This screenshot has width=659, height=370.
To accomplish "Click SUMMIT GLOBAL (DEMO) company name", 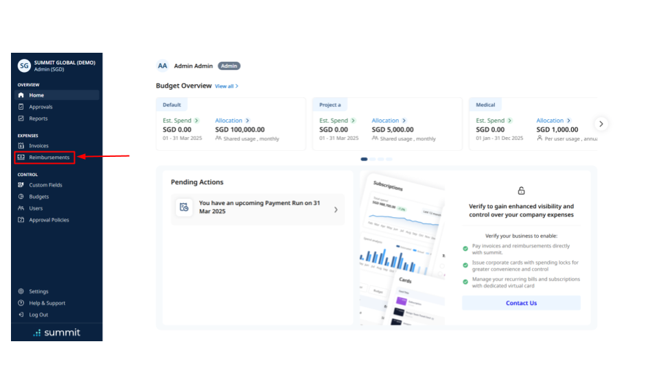I will coord(65,62).
